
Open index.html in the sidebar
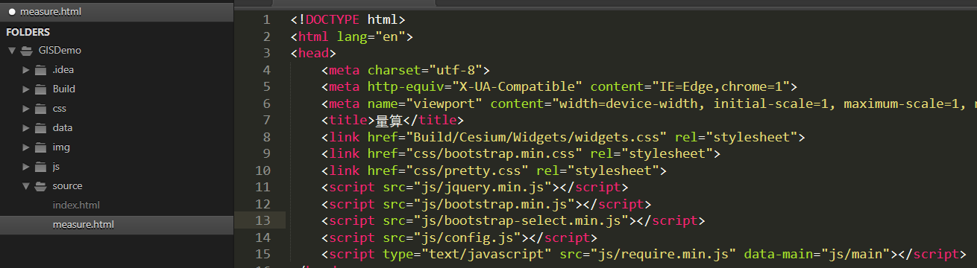click(x=76, y=205)
